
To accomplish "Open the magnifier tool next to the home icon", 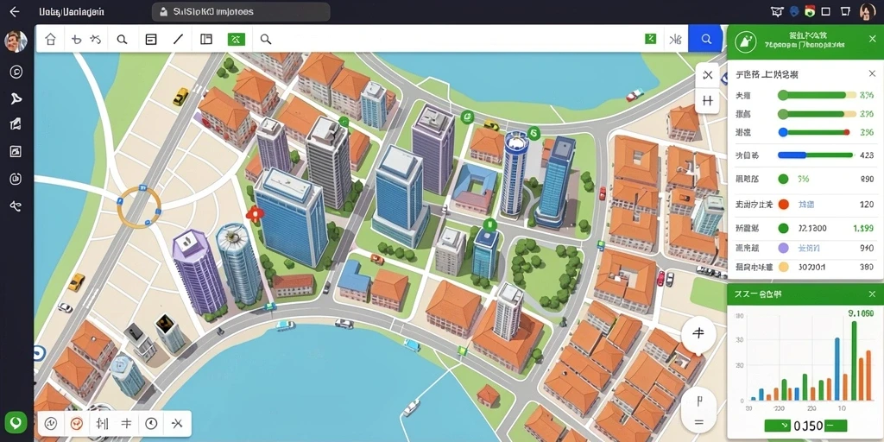I will point(121,40).
